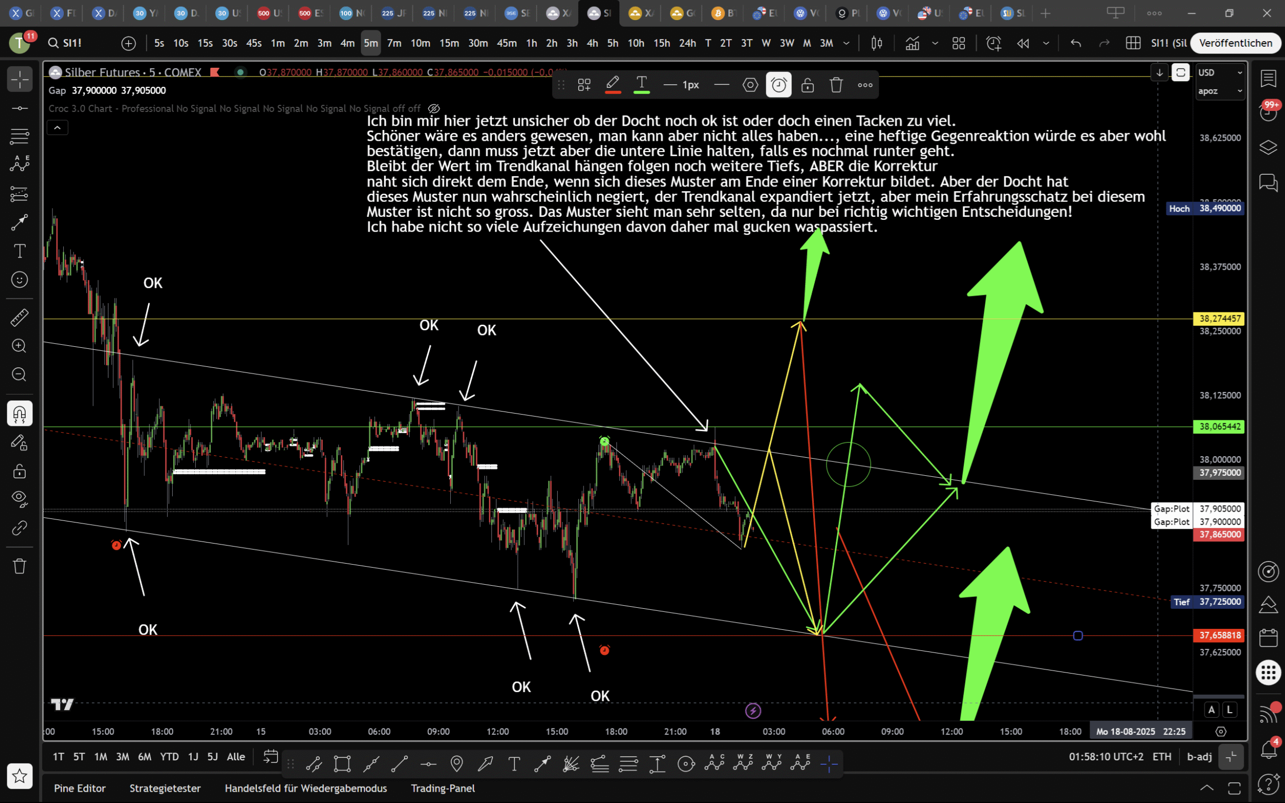This screenshot has width=1285, height=803.
Task: Collapse the indicator legend chevron
Action: pyautogui.click(x=58, y=127)
